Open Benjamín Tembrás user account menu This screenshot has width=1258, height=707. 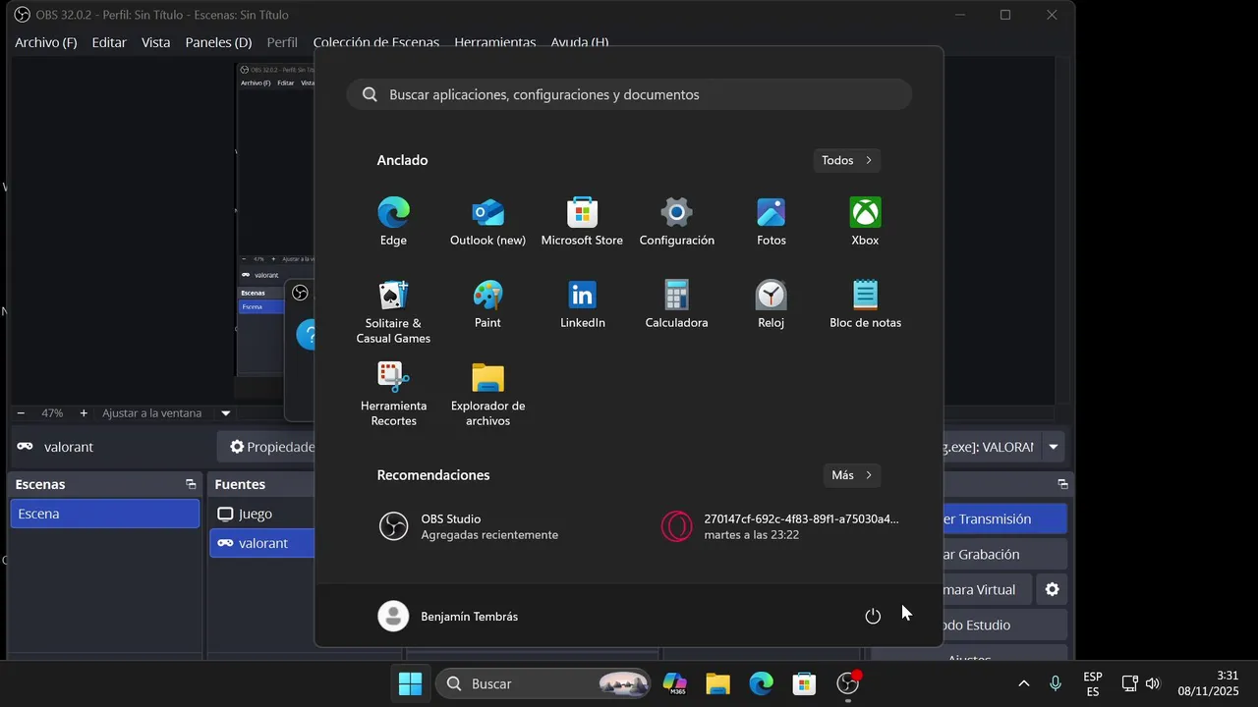[x=449, y=616]
